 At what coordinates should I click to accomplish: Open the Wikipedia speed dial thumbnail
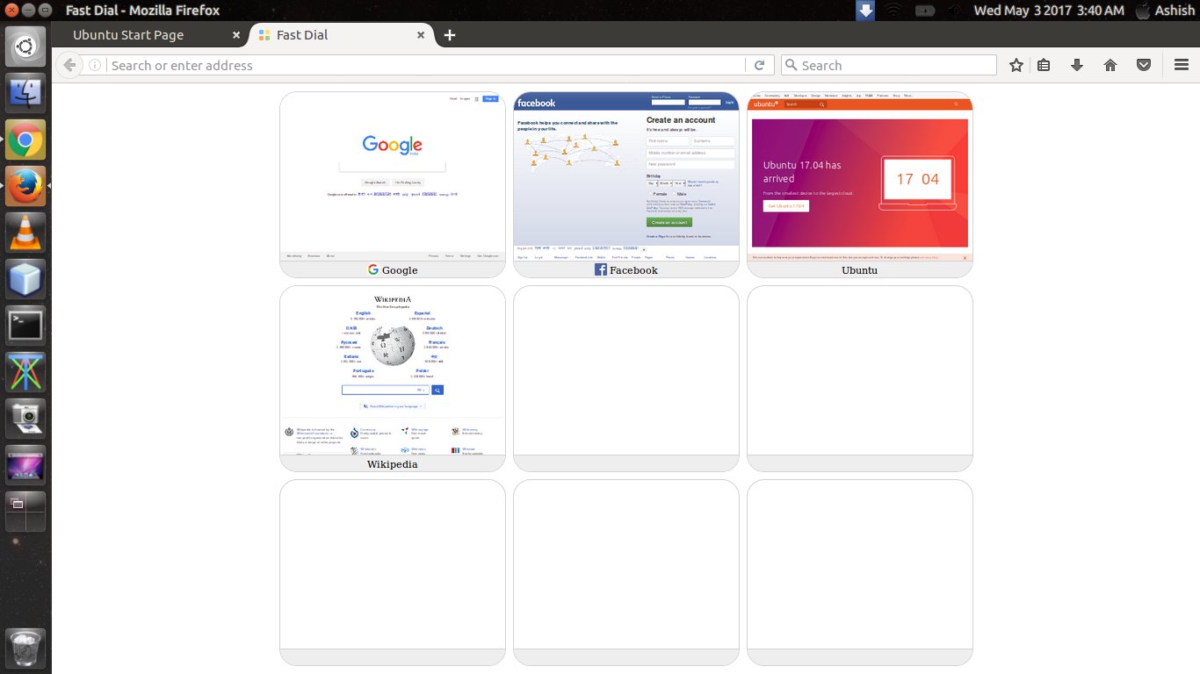(393, 370)
